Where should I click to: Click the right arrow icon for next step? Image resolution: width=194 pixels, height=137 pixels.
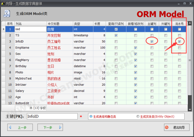pyautogui.click(x=60, y=128)
